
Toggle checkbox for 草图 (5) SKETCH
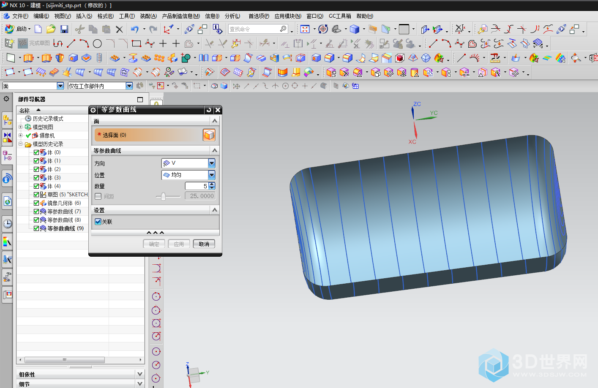click(36, 195)
